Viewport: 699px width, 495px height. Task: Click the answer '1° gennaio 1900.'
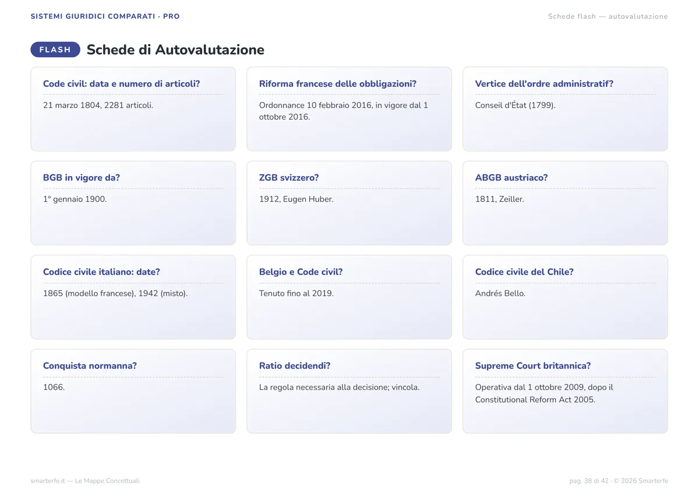pos(75,199)
